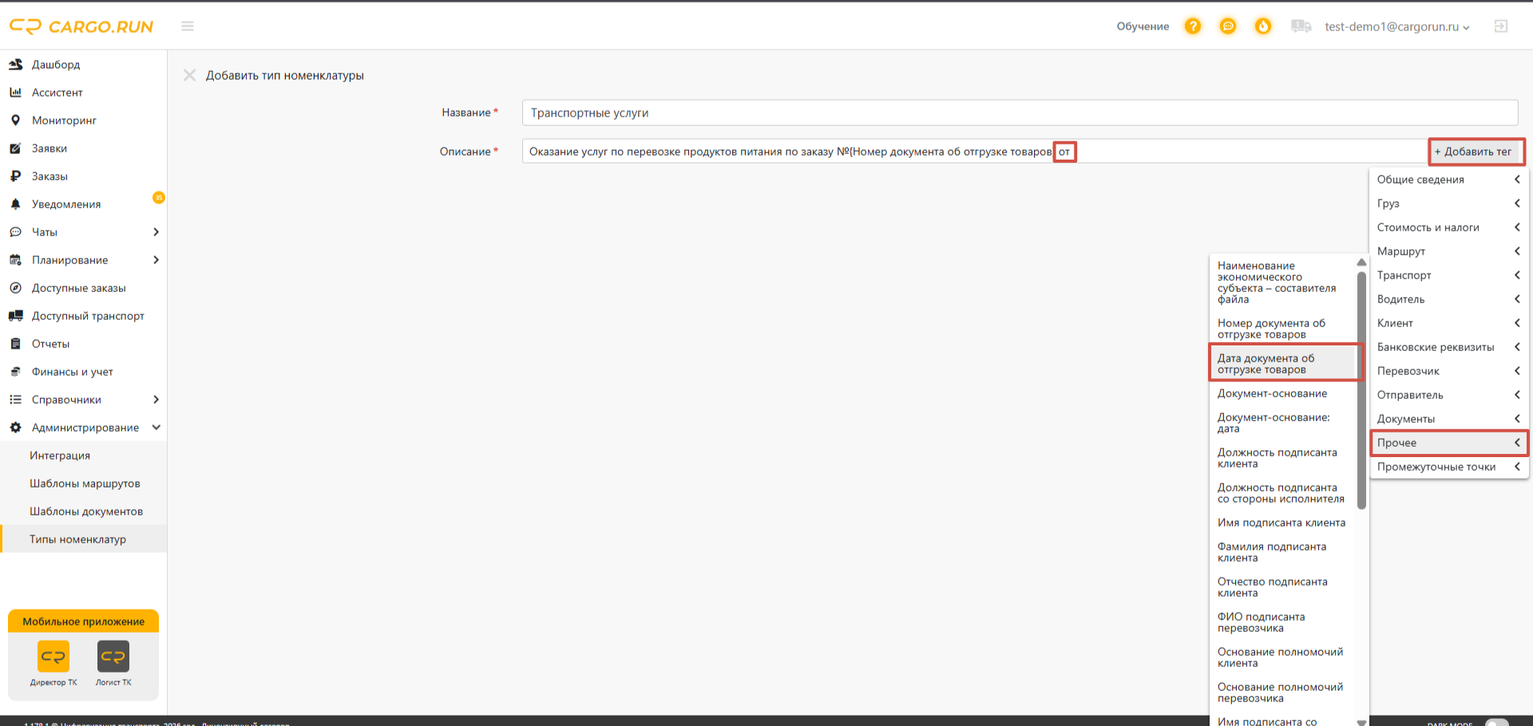This screenshot has width=1533, height=726.
Task: Select Типы номенклатур in sidebar
Action: coord(84,539)
